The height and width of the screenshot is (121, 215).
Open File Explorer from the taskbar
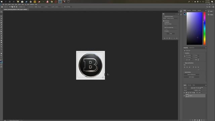pyautogui.click(x=18, y=2)
